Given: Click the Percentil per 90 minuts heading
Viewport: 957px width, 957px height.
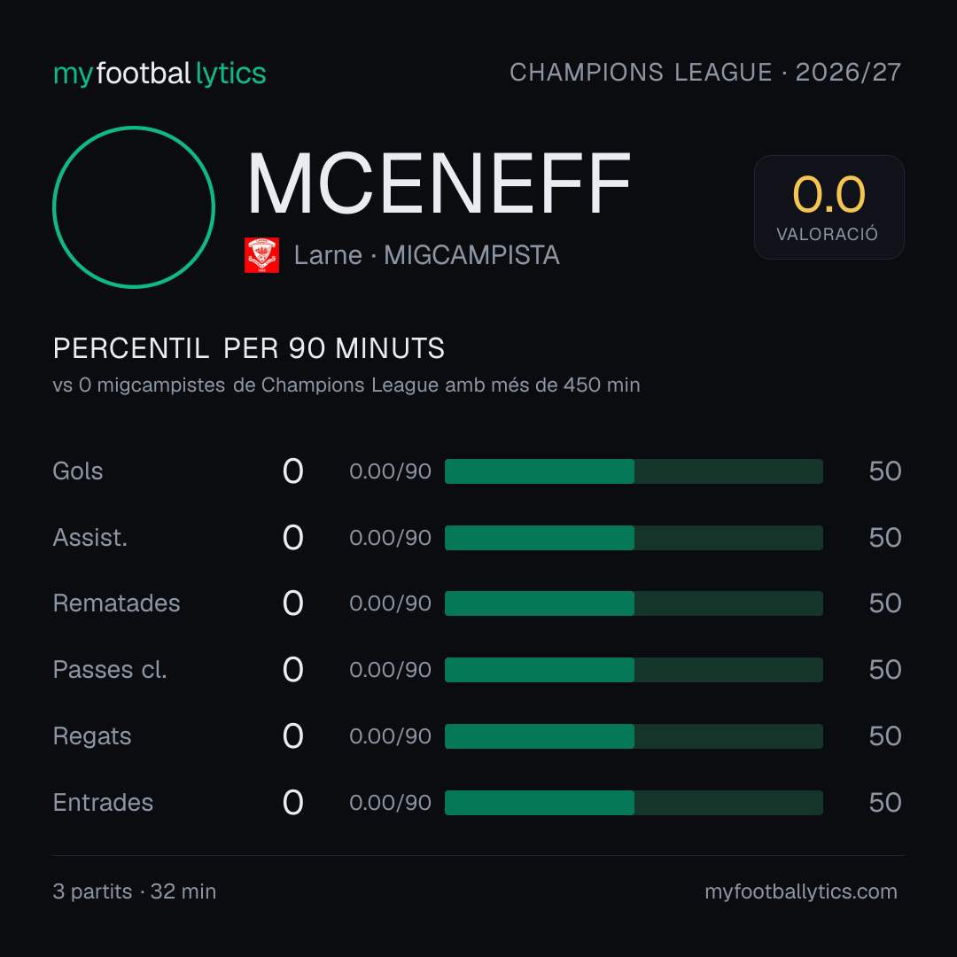Looking at the screenshot, I should click(249, 348).
